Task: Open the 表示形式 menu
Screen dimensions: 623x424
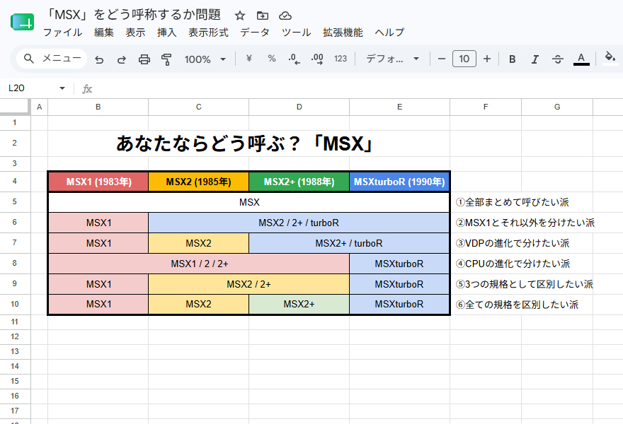Action: (x=208, y=32)
